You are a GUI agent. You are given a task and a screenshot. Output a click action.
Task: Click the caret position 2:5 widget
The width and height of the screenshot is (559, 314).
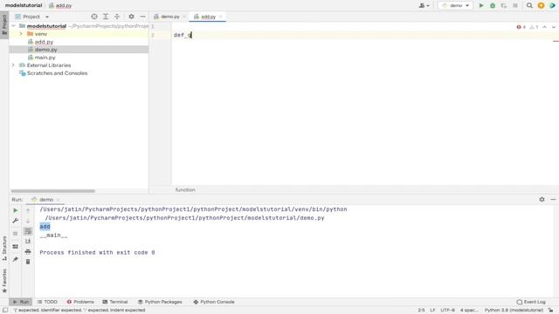point(421,311)
